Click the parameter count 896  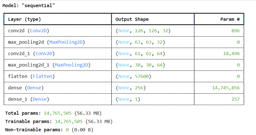point(235,31)
